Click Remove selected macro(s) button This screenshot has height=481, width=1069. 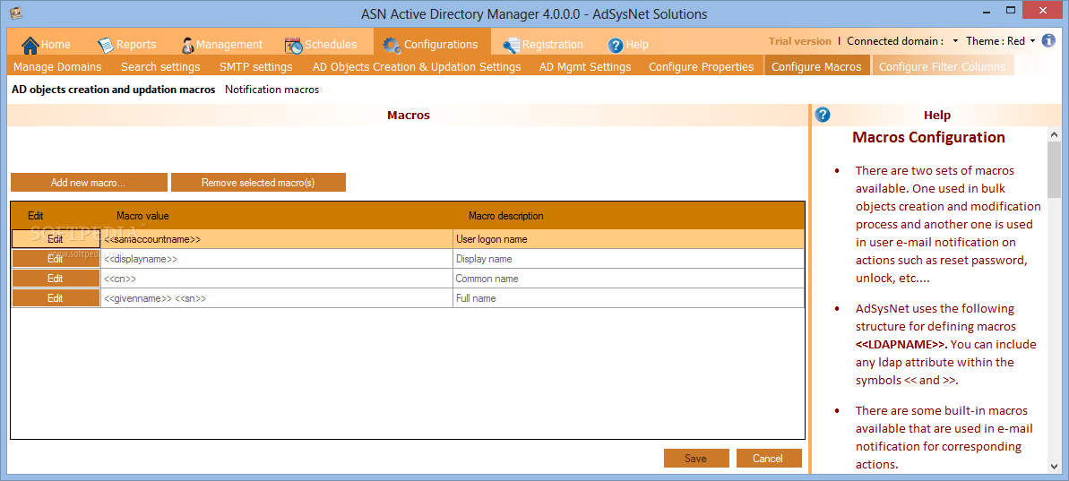[x=258, y=183]
